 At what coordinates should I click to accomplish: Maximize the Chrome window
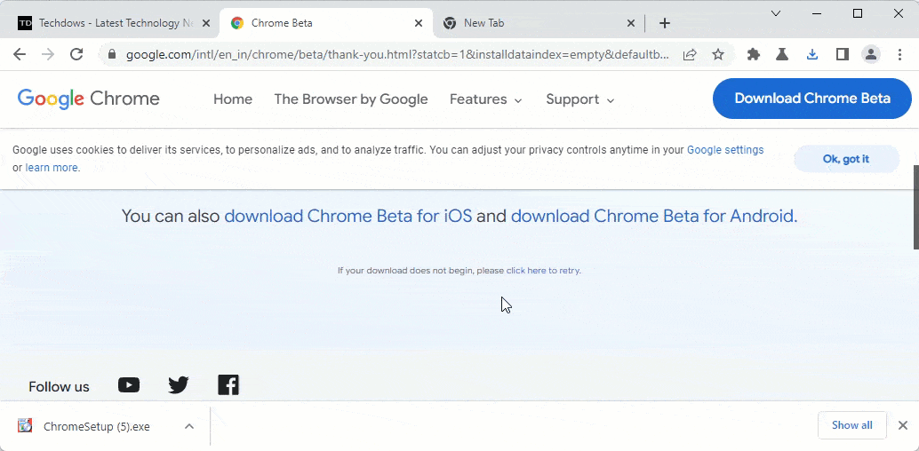858,13
